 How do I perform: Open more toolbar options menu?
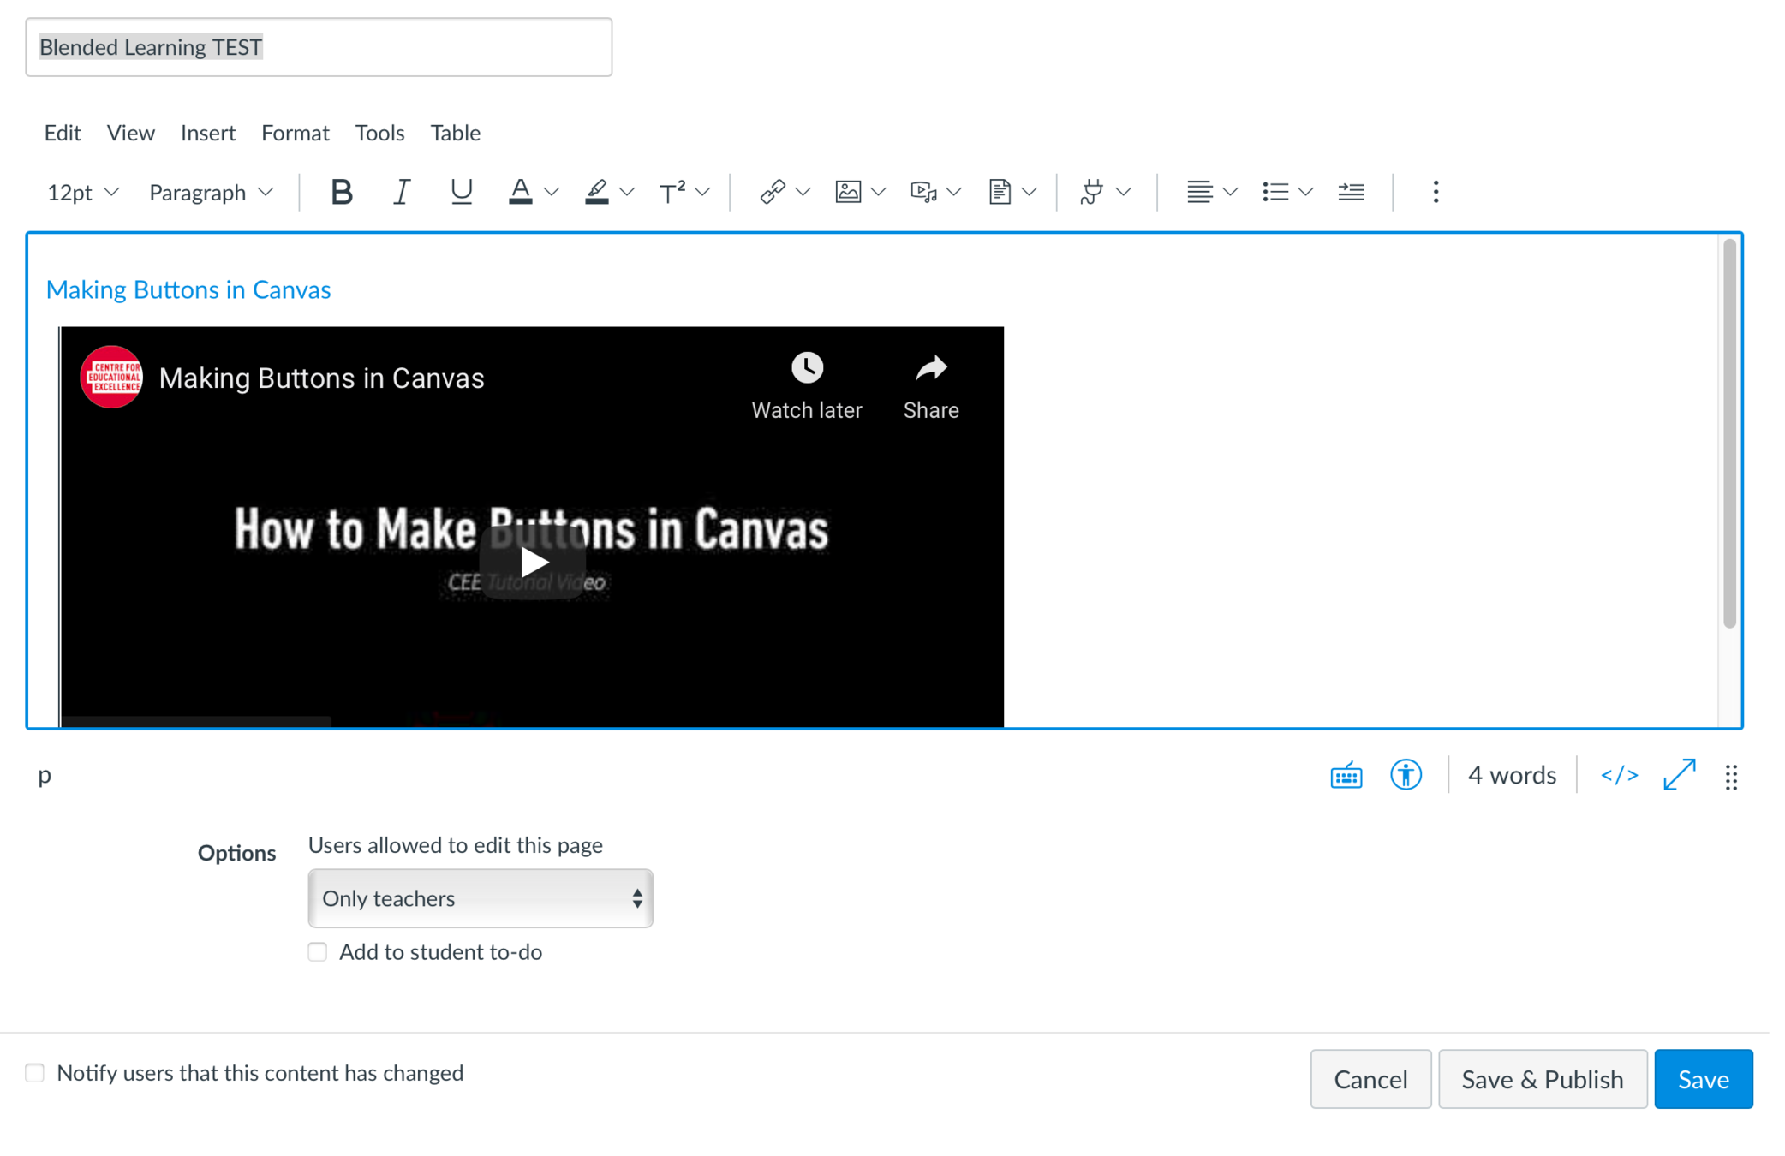[x=1436, y=192]
